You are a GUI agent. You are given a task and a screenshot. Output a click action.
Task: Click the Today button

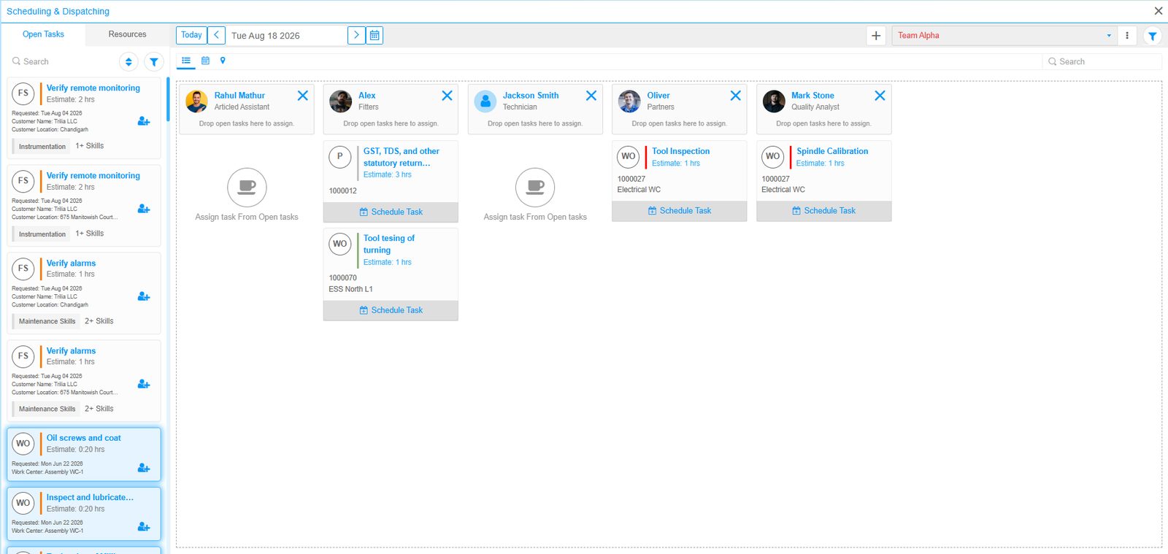click(x=191, y=35)
